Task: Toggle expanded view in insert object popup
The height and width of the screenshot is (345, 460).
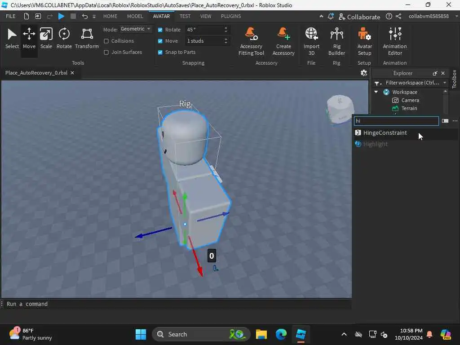Action: 445,121
